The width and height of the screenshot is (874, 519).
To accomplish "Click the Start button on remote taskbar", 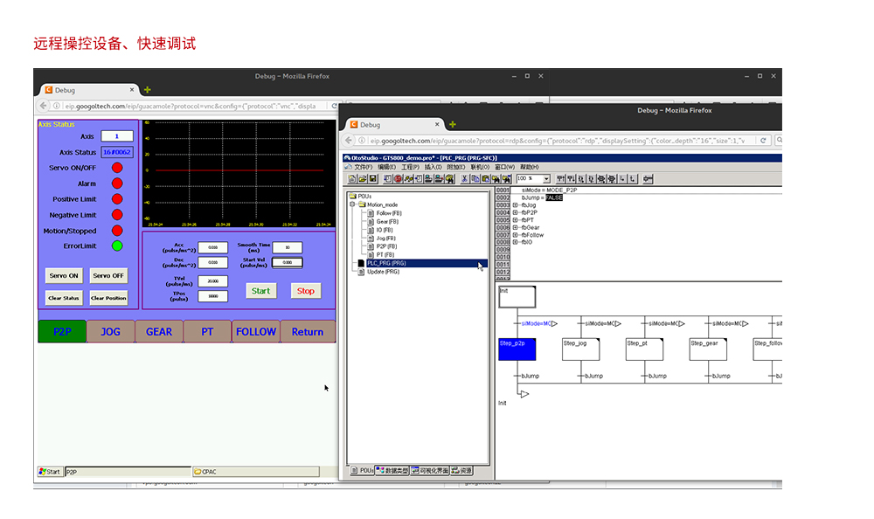I will (x=50, y=472).
